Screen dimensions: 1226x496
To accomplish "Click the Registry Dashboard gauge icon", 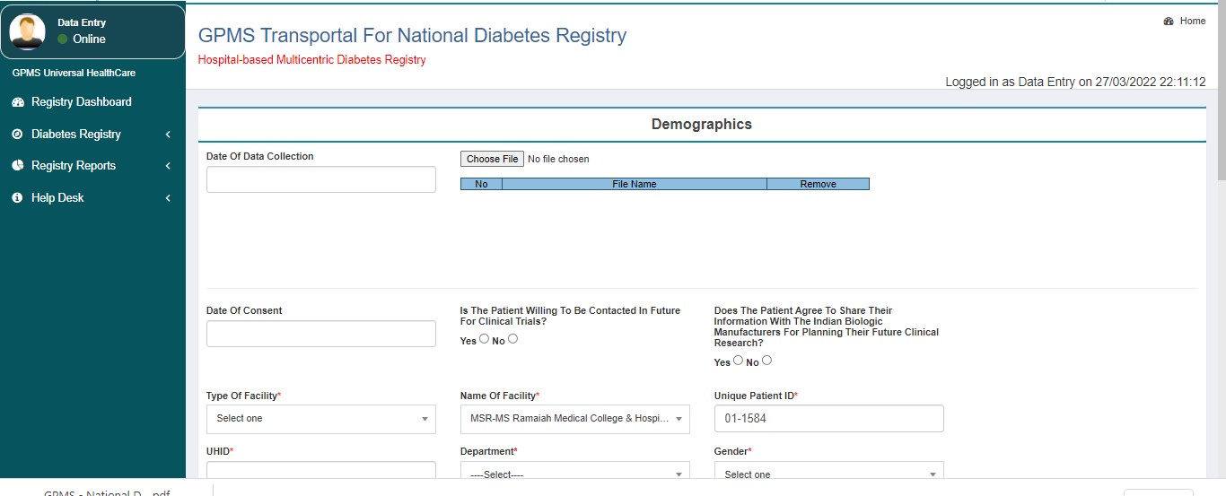I will click(x=17, y=102).
